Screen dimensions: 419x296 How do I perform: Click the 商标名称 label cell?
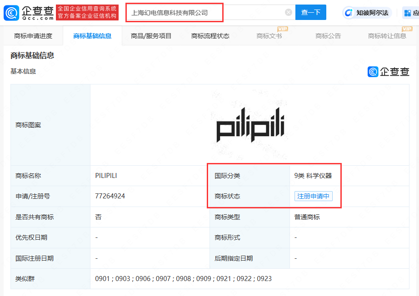pyautogui.click(x=50, y=176)
